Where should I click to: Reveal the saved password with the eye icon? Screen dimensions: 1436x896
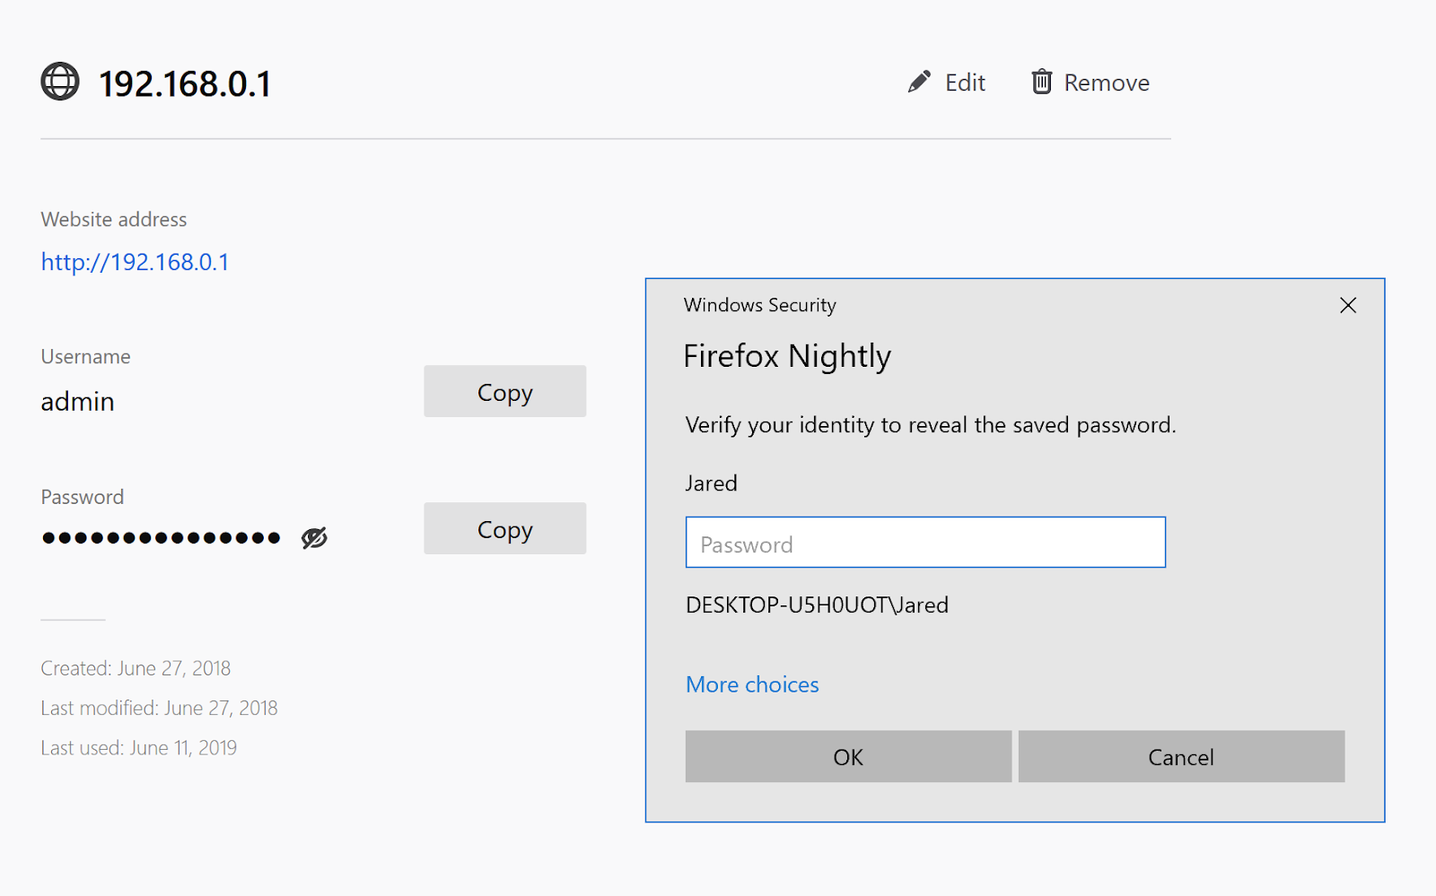(313, 536)
